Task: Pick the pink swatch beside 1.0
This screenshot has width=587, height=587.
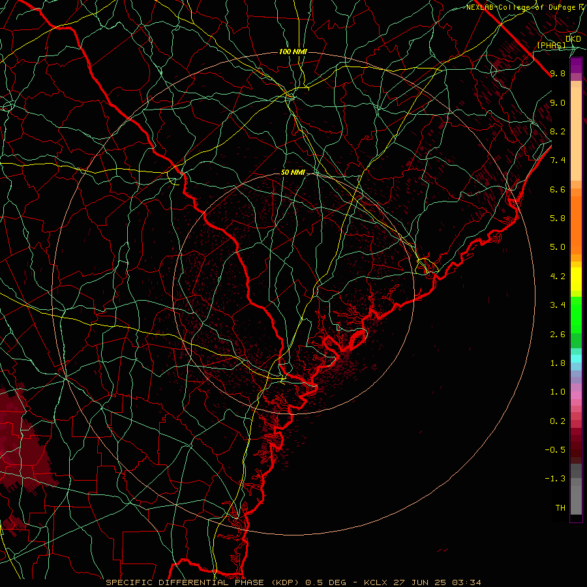Action: point(576,395)
